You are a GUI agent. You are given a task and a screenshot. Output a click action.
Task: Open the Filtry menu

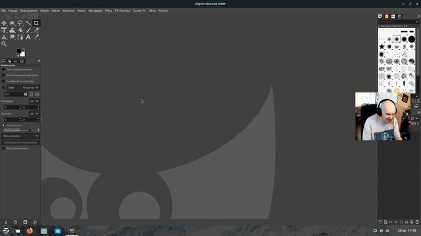click(x=109, y=10)
